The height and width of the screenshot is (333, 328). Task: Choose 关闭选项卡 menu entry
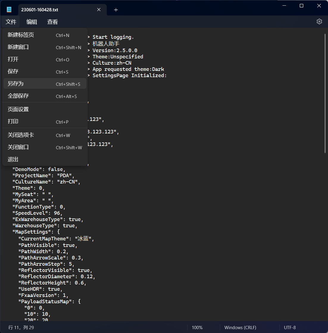[x=45, y=135]
